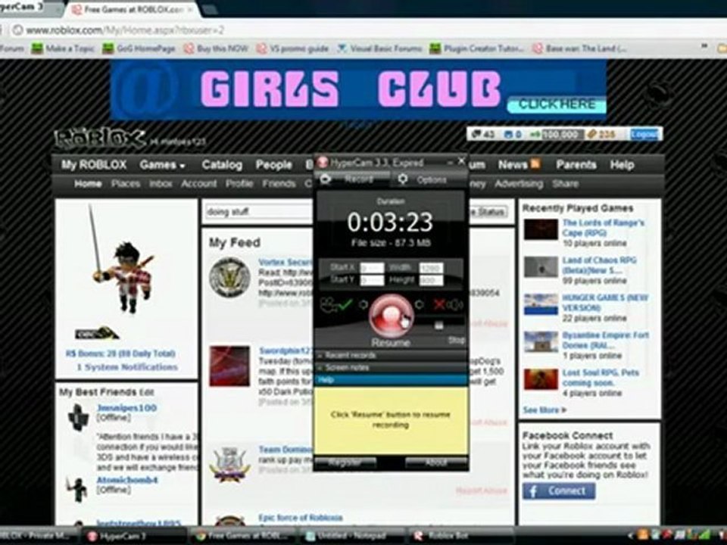
Task: Open the System Notifications link
Action: click(127, 367)
